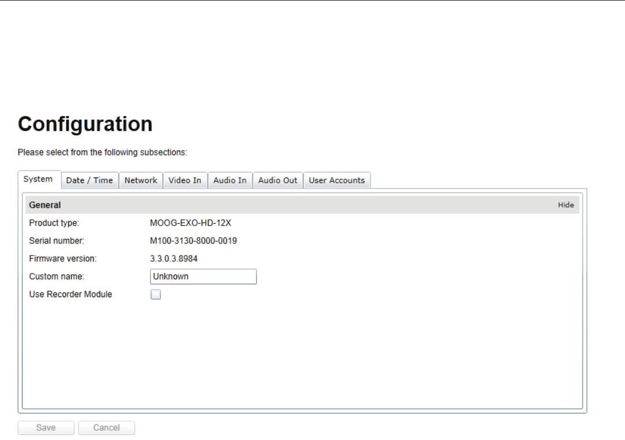Open the User Accounts tab
Screen dimensions: 625x440
click(337, 180)
